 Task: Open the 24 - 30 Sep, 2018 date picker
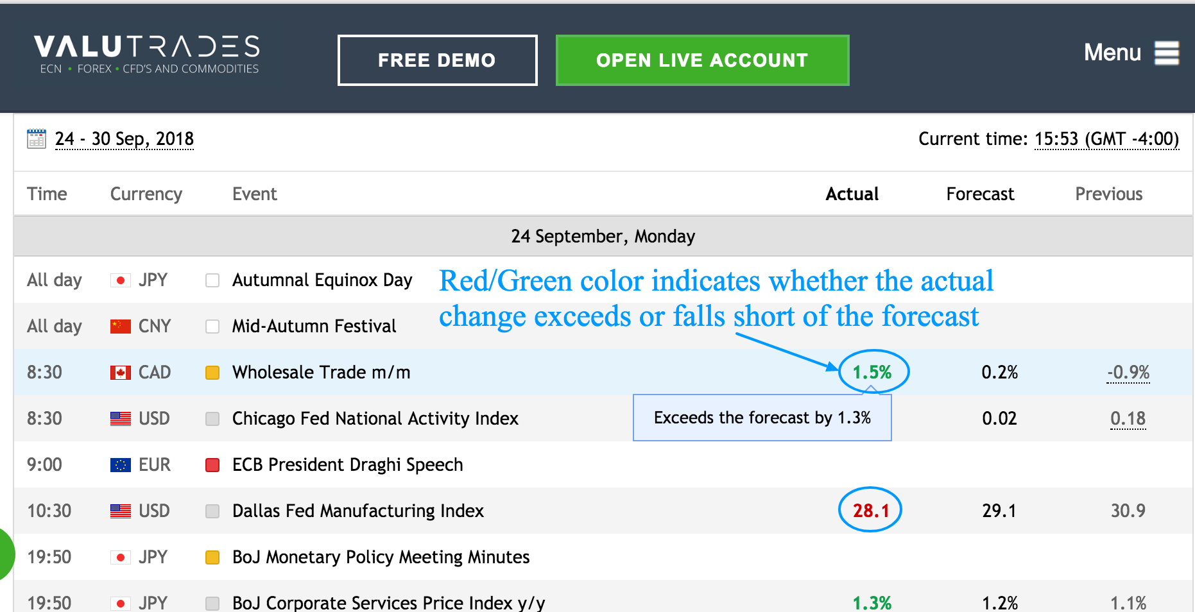point(125,139)
